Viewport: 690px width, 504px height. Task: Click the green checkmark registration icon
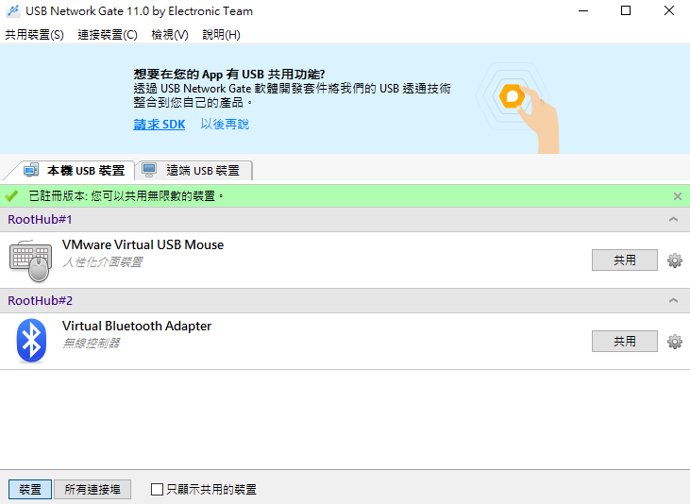click(x=12, y=196)
